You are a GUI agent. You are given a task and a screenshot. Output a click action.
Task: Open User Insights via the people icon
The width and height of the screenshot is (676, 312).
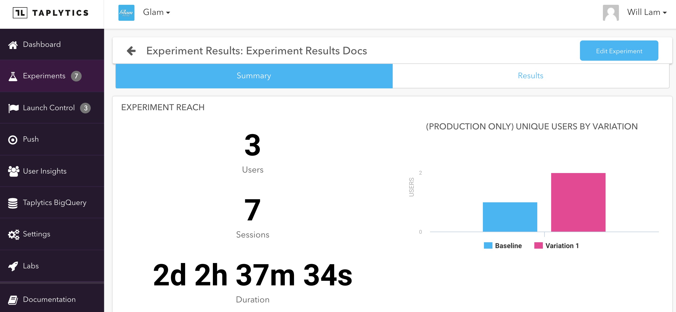click(x=13, y=171)
